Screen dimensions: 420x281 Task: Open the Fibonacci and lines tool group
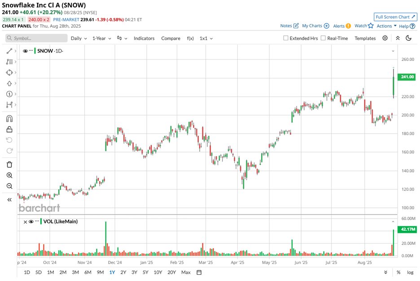(x=9, y=62)
